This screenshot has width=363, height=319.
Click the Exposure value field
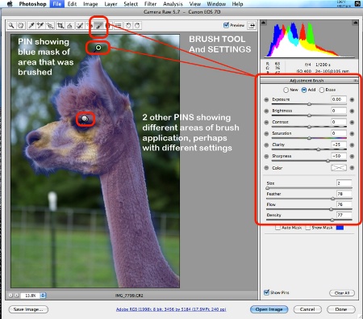coord(339,99)
